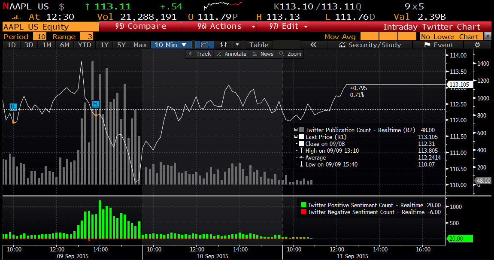Click the first blue H event marker
This screenshot has height=260, width=494.
[x=13, y=106]
